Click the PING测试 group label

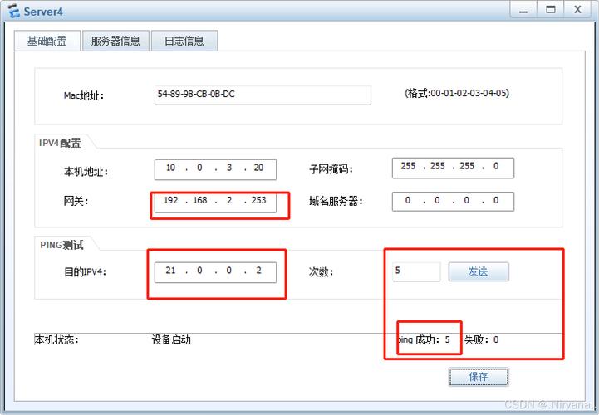[61, 245]
